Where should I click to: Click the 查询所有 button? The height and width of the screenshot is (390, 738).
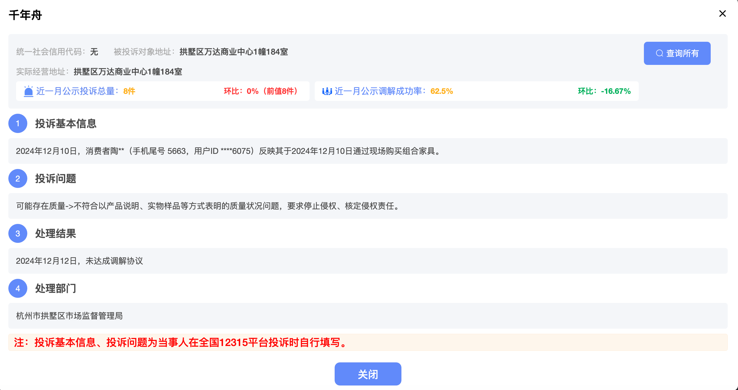(x=677, y=53)
